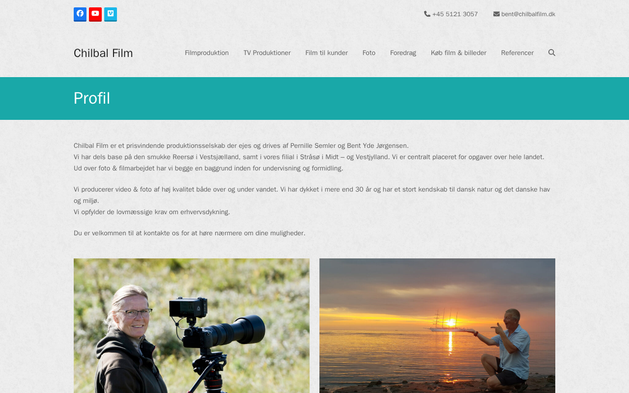
Task: Click the envelope email icon
Action: 496,14
